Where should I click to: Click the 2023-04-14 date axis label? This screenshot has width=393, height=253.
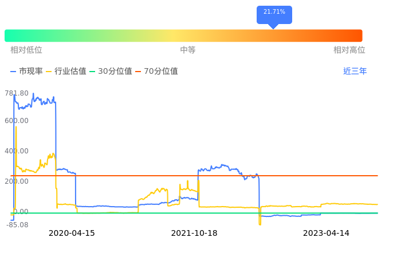[x=326, y=233]
